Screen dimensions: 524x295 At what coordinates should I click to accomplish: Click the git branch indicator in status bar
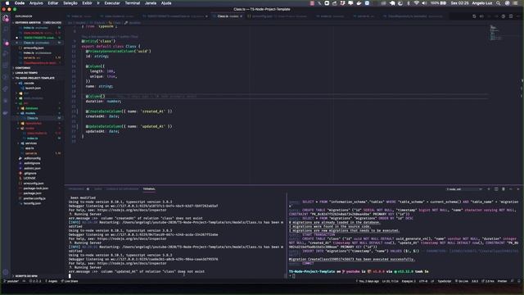click(x=11, y=281)
